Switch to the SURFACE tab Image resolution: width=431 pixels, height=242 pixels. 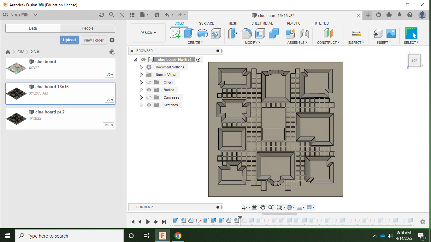(206, 23)
